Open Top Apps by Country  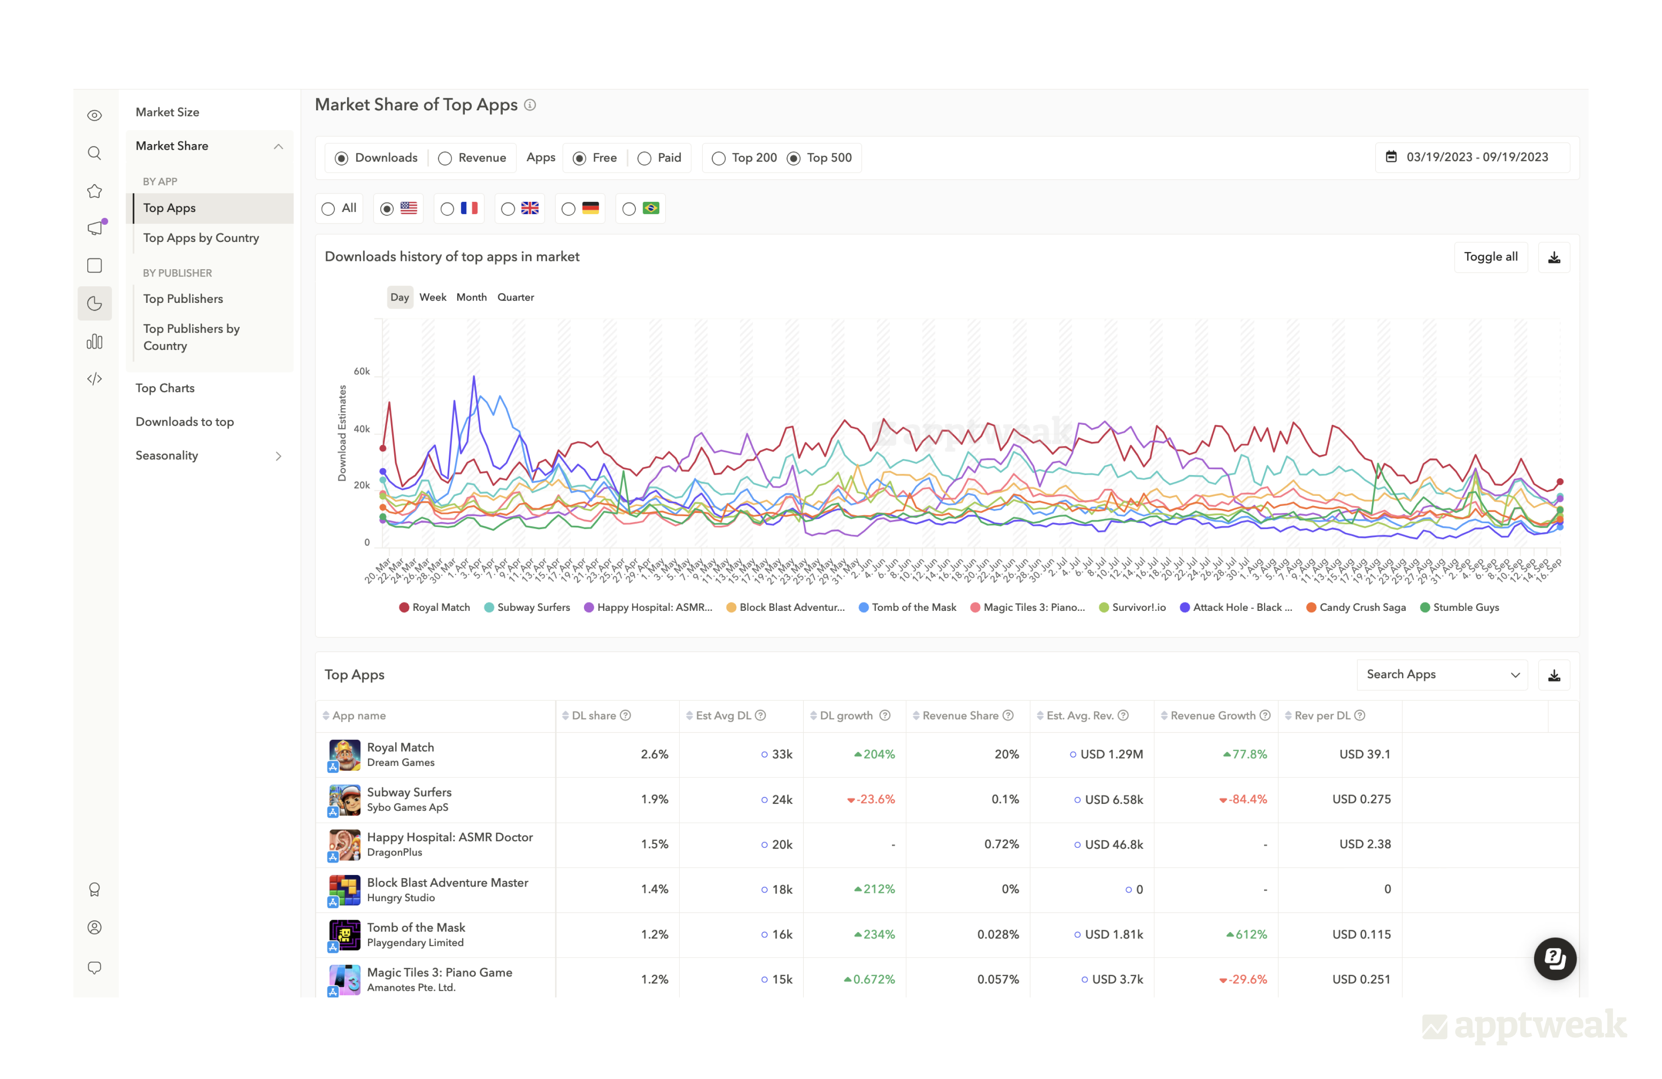pyautogui.click(x=201, y=238)
